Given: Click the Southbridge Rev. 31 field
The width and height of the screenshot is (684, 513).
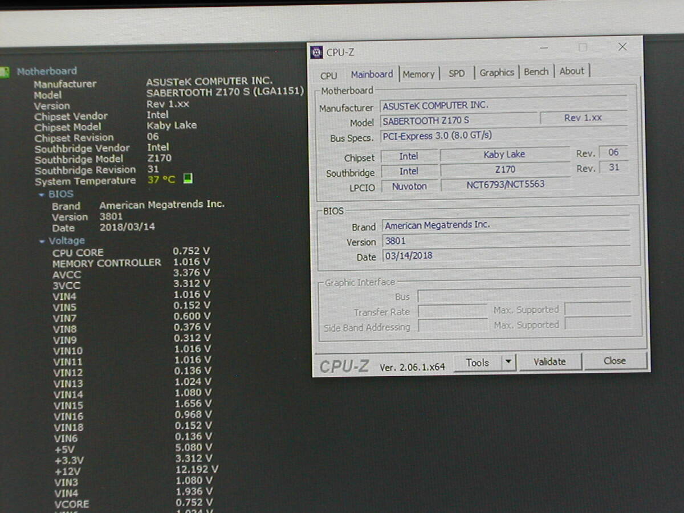Looking at the screenshot, I should click(614, 168).
